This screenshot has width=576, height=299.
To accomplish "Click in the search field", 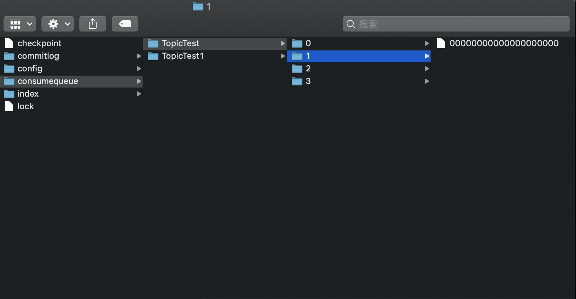I will click(457, 24).
